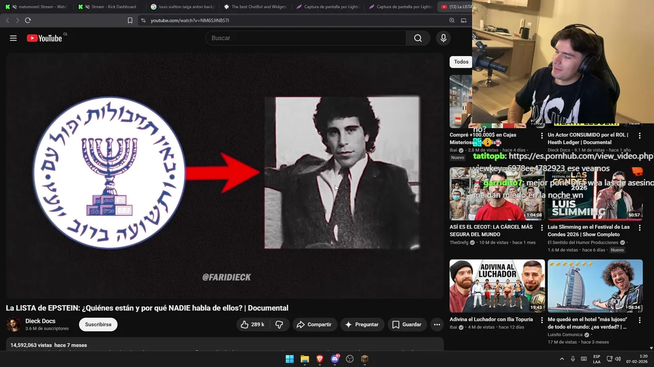Open more actions three-dot button below video
The width and height of the screenshot is (654, 367).
click(437, 325)
